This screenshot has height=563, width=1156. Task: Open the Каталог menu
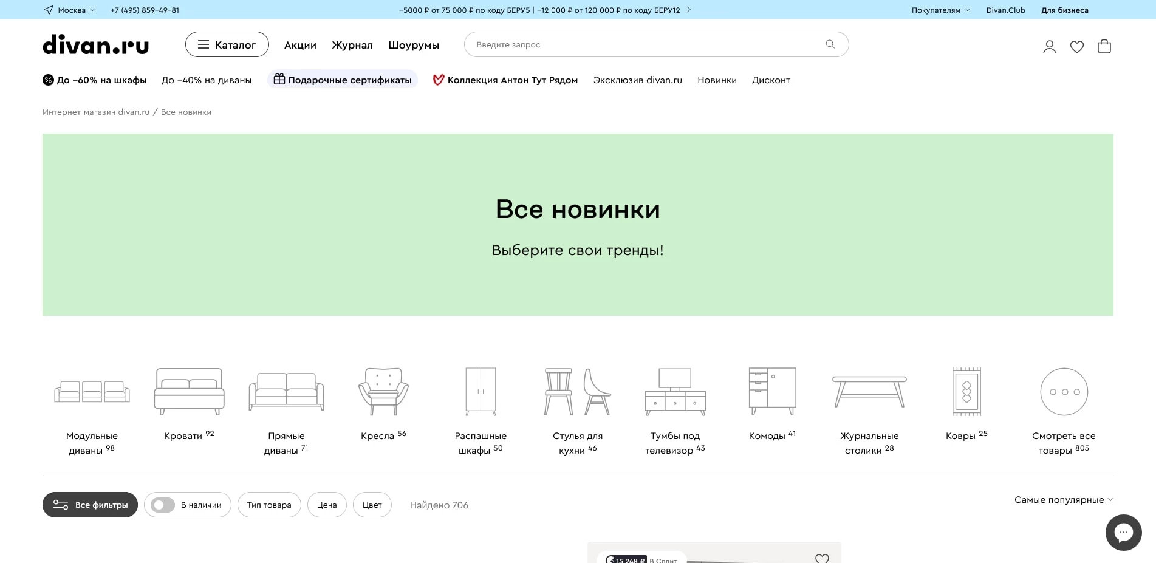tap(227, 44)
